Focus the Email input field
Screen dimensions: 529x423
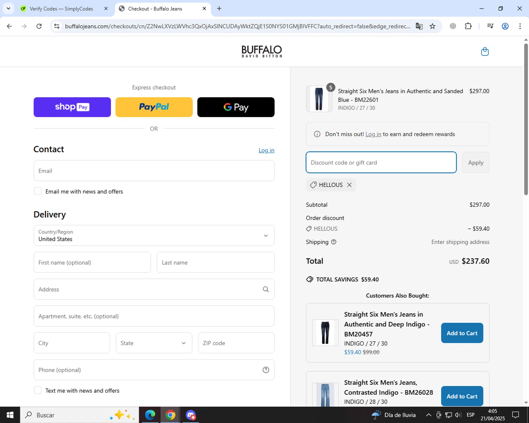point(154,171)
